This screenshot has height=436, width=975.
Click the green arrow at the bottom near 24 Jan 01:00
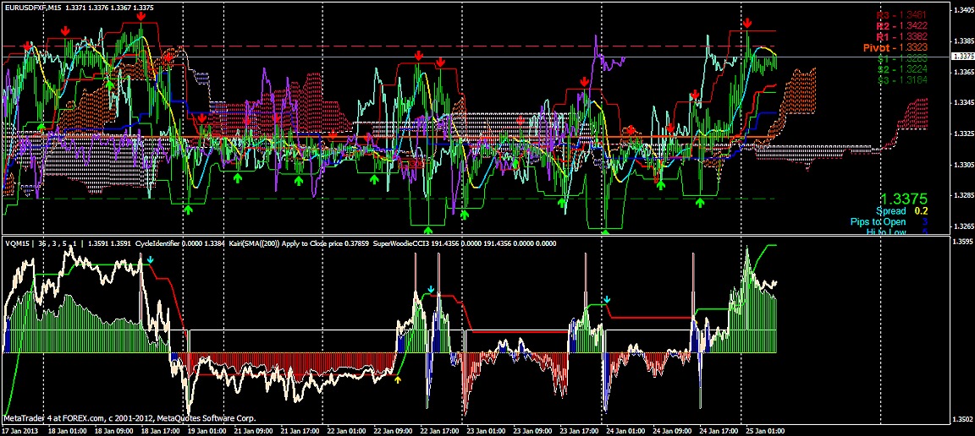605,231
